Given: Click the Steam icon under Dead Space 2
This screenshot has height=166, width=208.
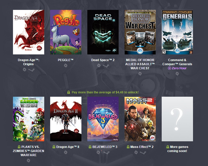Looking at the screenshot, I should tap(106, 66).
